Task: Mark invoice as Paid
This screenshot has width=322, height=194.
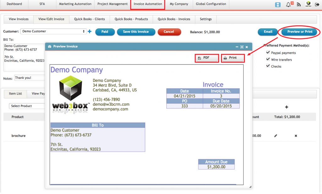Action: point(105,32)
